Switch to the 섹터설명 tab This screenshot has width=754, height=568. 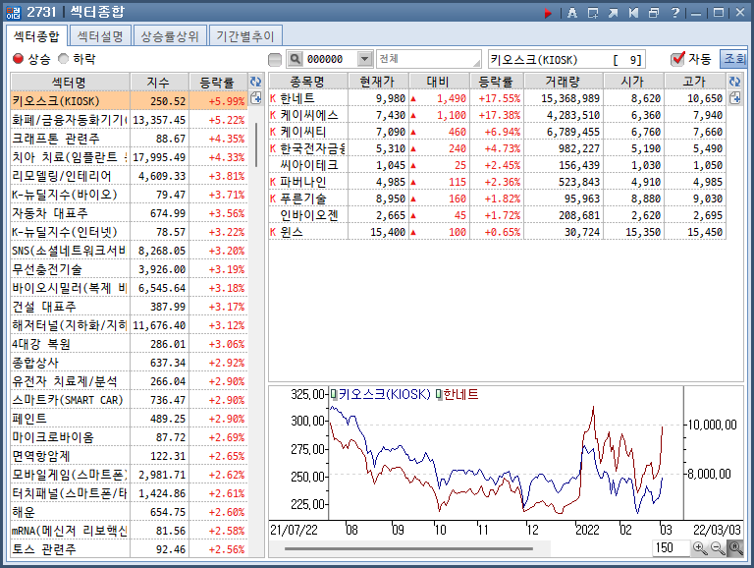(x=100, y=36)
